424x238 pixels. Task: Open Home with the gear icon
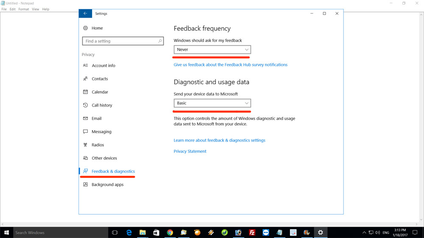tap(86, 28)
